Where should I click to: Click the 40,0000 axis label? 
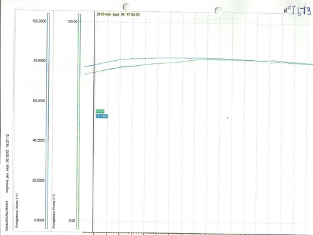(x=39, y=140)
